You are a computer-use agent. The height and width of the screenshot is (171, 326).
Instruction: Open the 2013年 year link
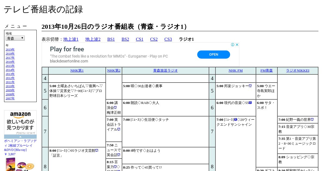[x=10, y=74]
